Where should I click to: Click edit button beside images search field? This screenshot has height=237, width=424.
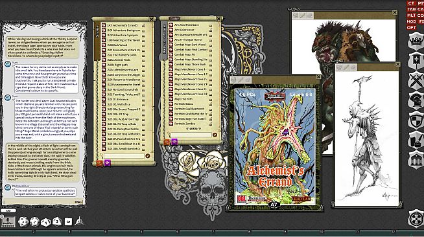pyautogui.click(x=215, y=135)
